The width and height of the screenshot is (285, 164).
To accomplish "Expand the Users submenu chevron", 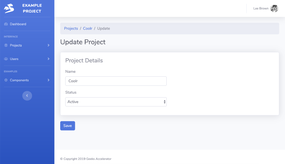I will pos(48,59).
